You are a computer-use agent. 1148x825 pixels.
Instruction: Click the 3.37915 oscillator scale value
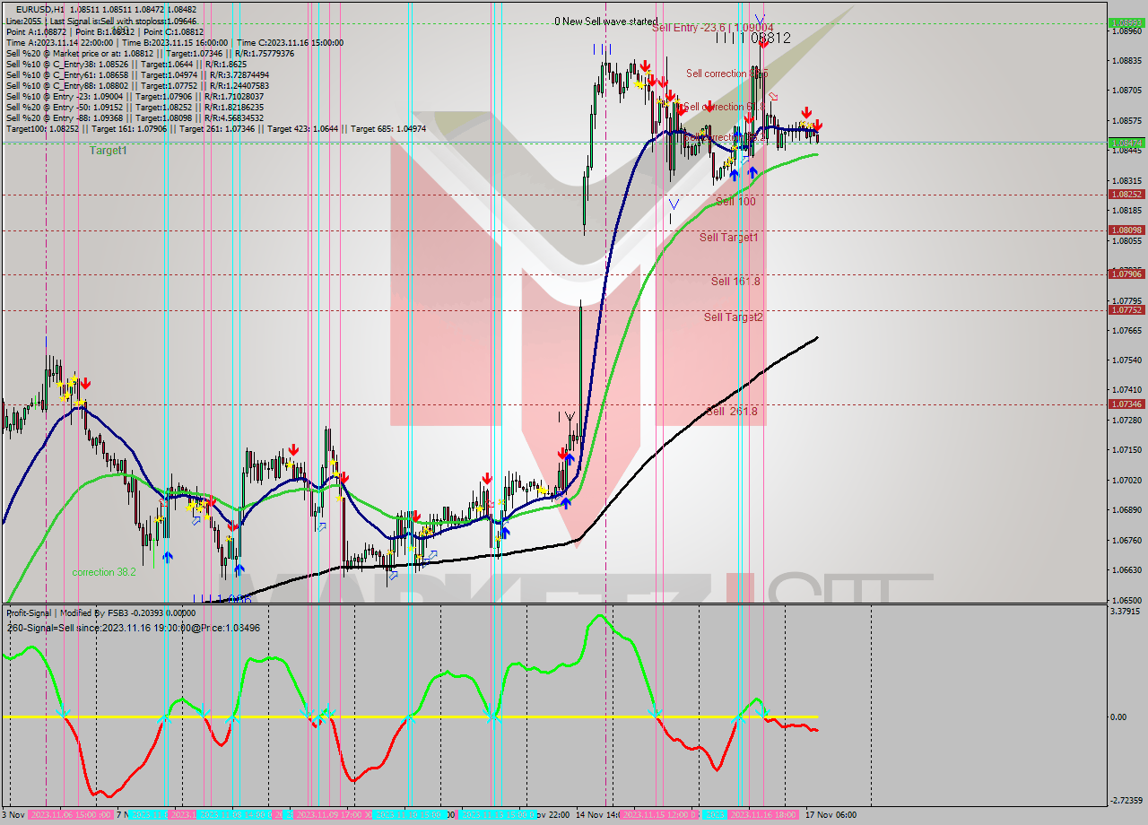1126,612
